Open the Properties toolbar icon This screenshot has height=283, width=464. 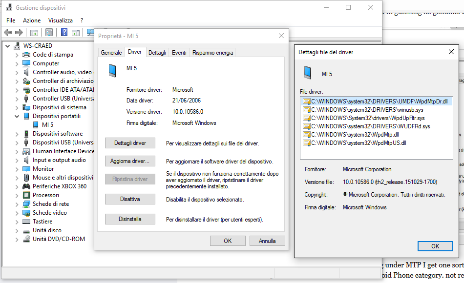click(49, 32)
